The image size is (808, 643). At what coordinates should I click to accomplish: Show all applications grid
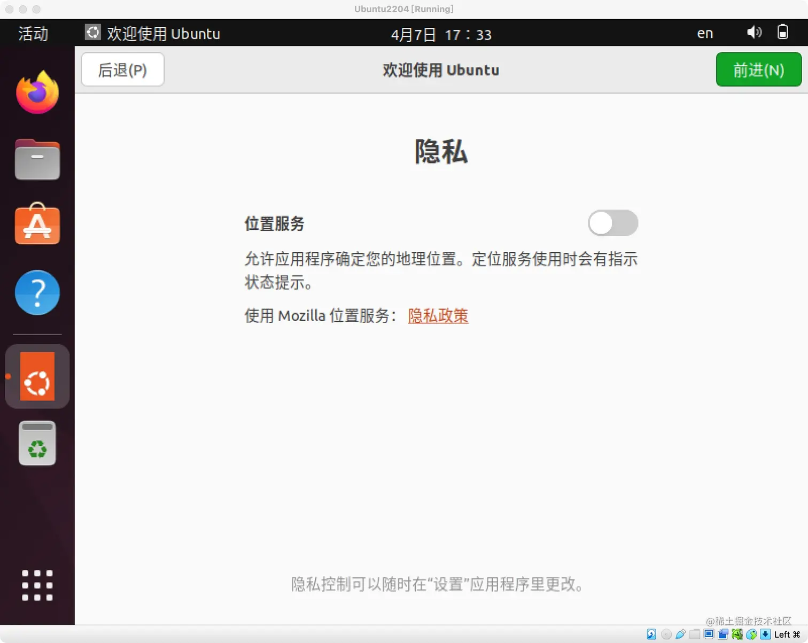[x=37, y=585]
